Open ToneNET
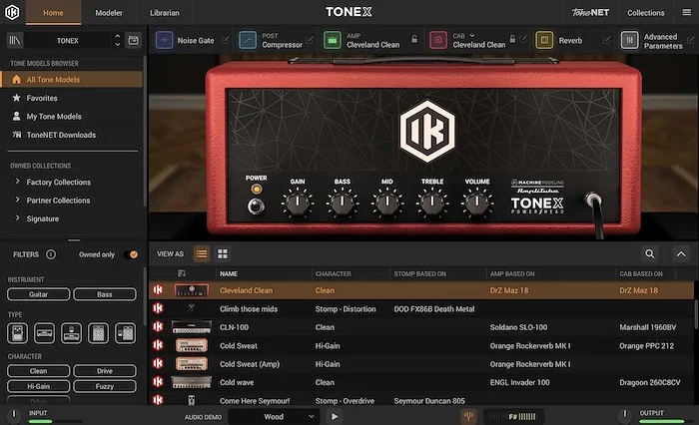Screen dimensions: 699x425 (x=590, y=13)
